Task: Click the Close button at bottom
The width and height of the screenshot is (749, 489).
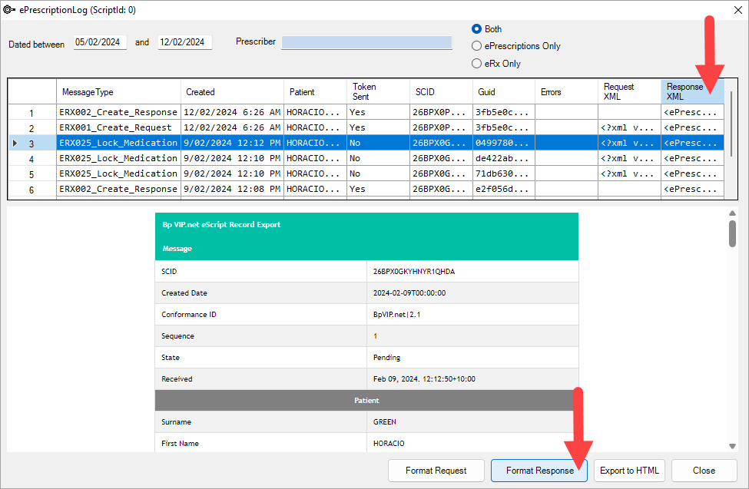Action: 704,471
